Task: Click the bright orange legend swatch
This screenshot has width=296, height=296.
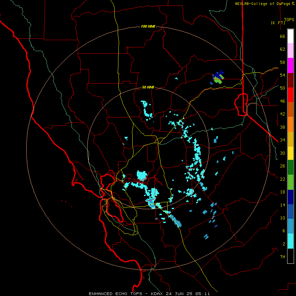Action: coord(290,124)
